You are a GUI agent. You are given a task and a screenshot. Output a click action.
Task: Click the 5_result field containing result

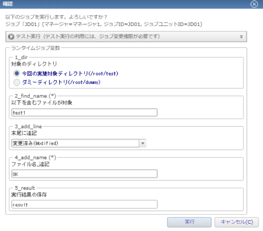pyautogui.click(x=84, y=204)
